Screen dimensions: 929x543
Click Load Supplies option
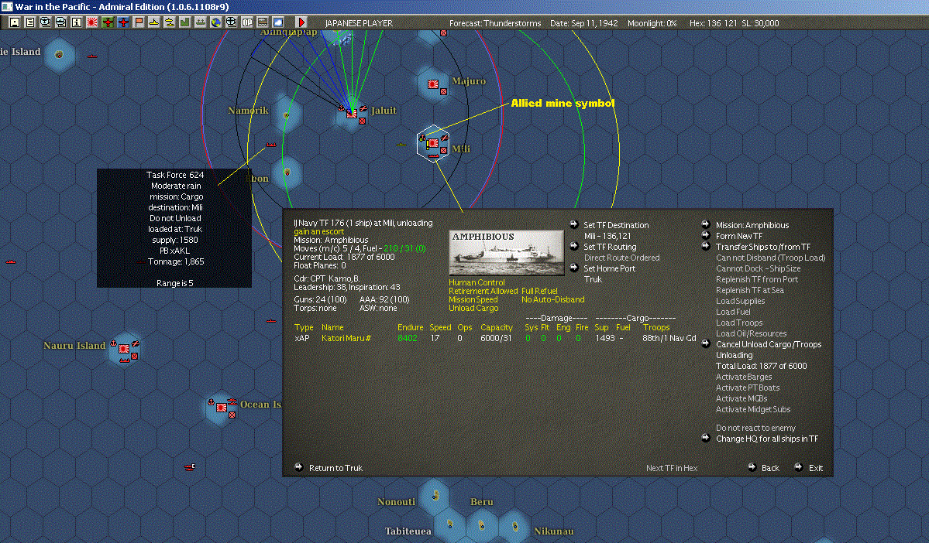click(740, 301)
